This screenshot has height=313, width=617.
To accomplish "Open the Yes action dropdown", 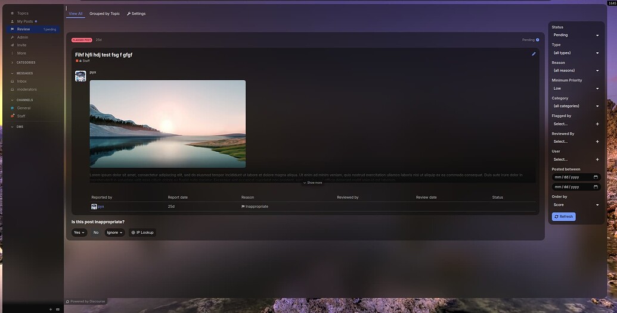I will pyautogui.click(x=79, y=233).
